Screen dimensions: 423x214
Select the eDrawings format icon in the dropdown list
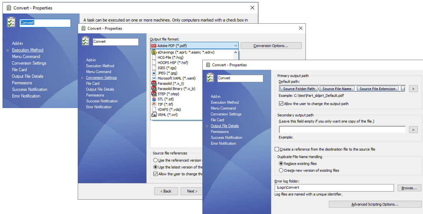154,52
